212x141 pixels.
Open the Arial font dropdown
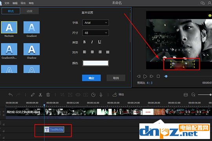95,23
